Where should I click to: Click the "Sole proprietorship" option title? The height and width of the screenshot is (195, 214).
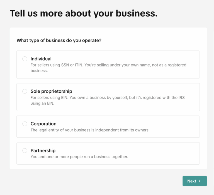click(51, 91)
